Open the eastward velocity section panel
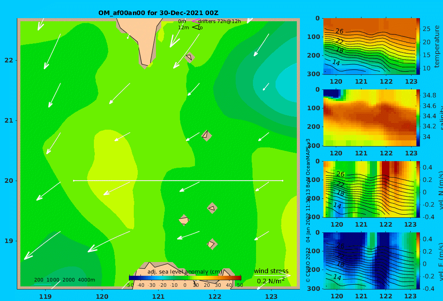 (369, 261)
